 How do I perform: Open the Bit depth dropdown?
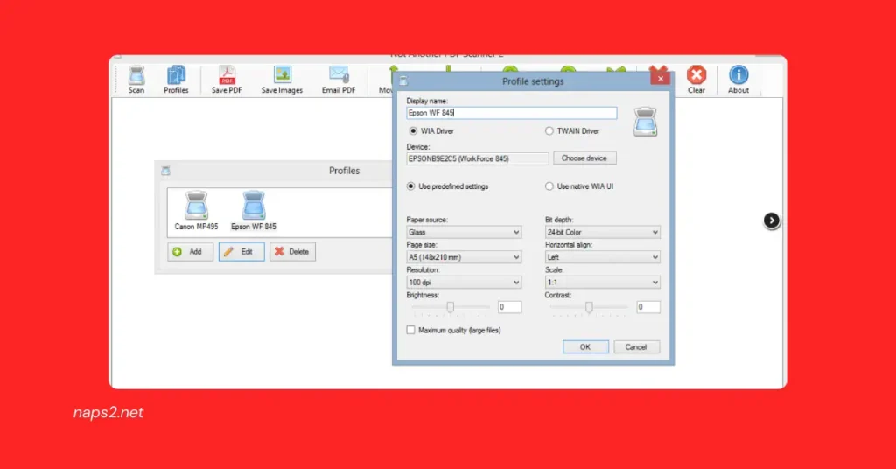[x=602, y=233]
